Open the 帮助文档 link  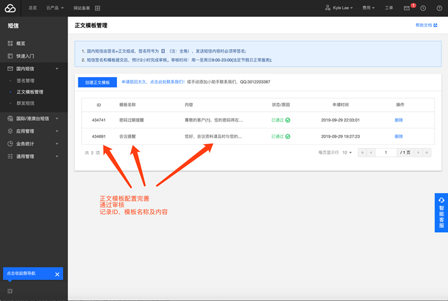click(x=426, y=25)
